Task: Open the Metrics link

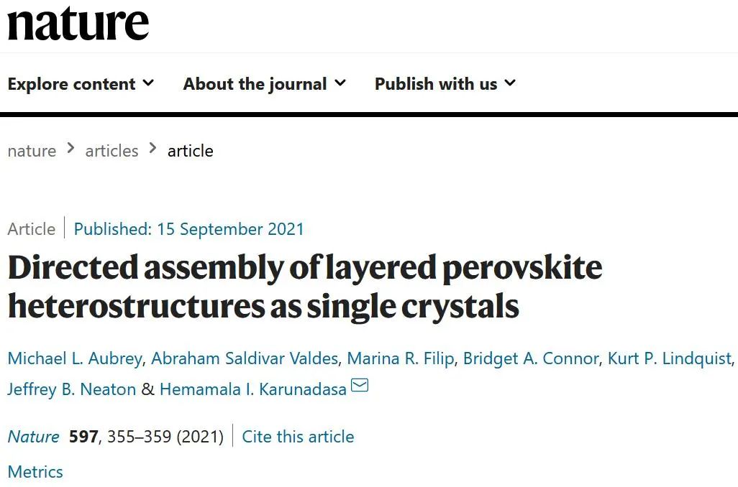Action: [35, 471]
